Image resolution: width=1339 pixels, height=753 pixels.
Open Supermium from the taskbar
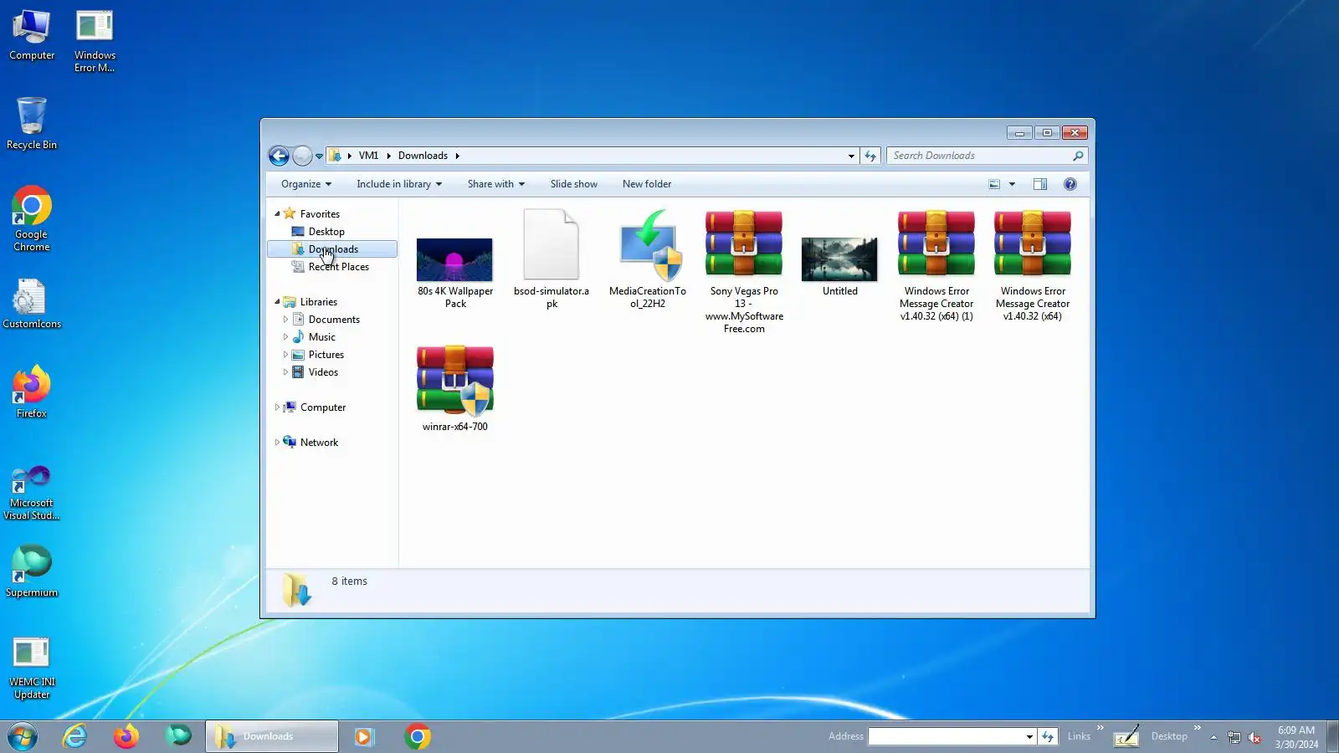tap(178, 736)
